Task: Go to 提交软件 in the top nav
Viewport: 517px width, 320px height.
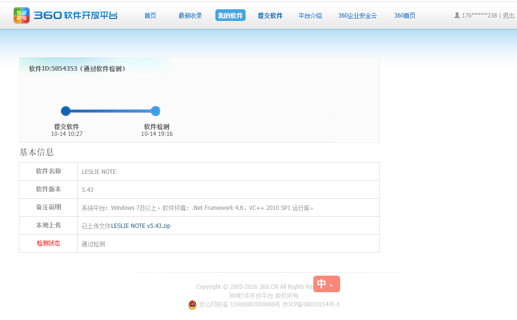Action: 270,16
